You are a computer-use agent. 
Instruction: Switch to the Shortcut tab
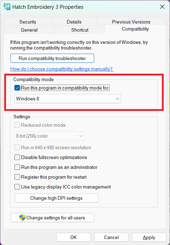pyautogui.click(x=80, y=30)
